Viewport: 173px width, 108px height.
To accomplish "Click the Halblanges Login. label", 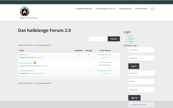I will pos(130,46).
